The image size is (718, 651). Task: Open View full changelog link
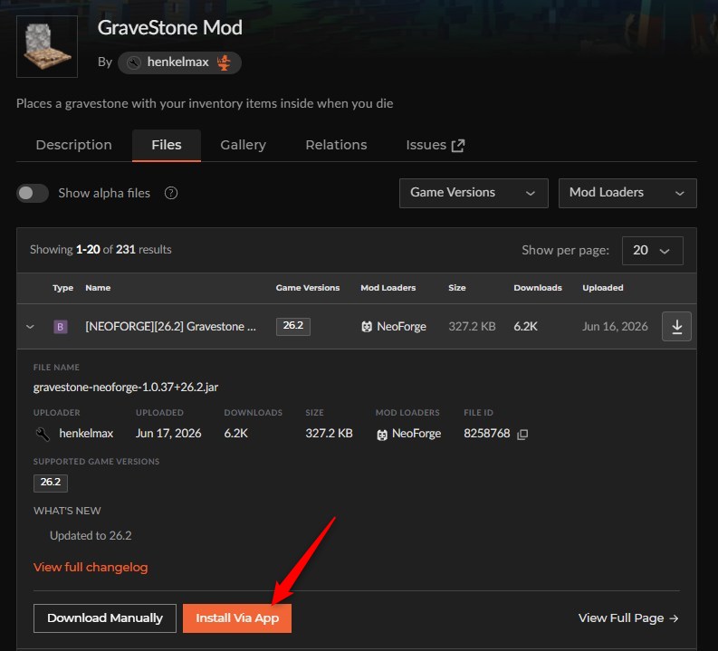[91, 567]
